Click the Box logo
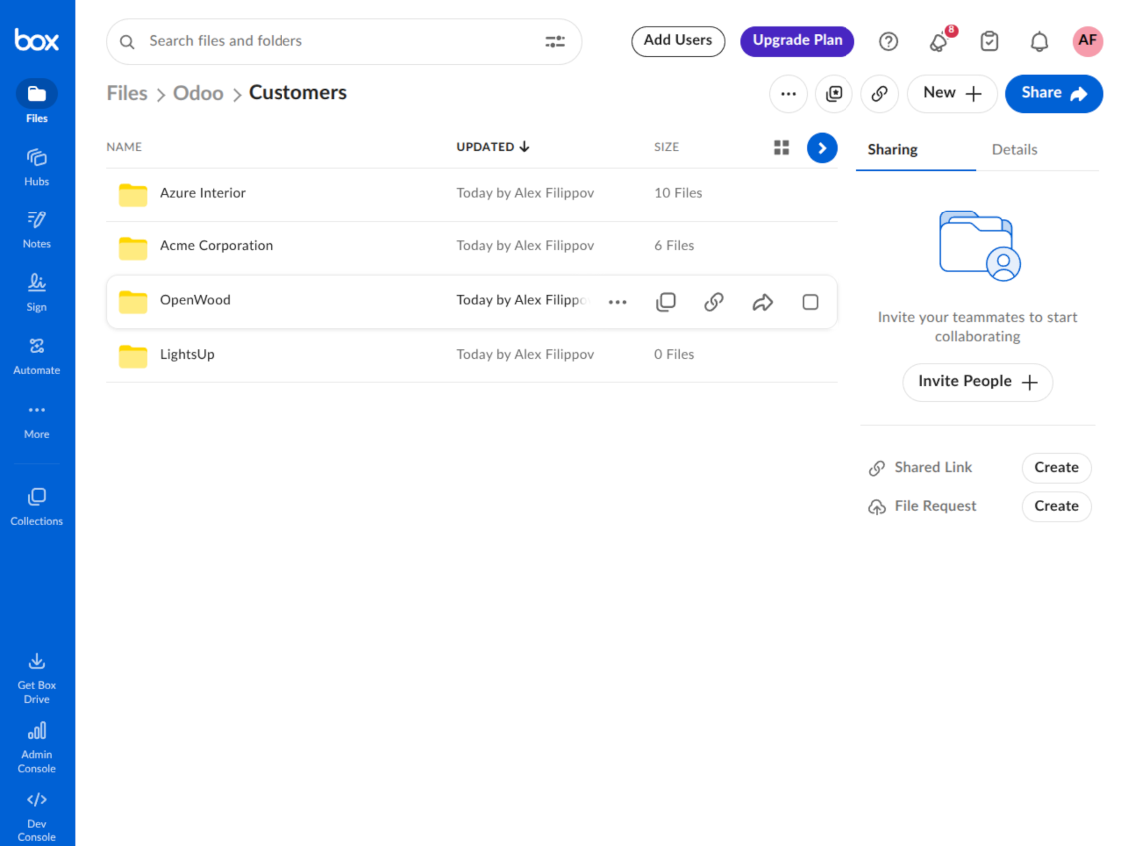This screenshot has width=1128, height=846. click(37, 40)
